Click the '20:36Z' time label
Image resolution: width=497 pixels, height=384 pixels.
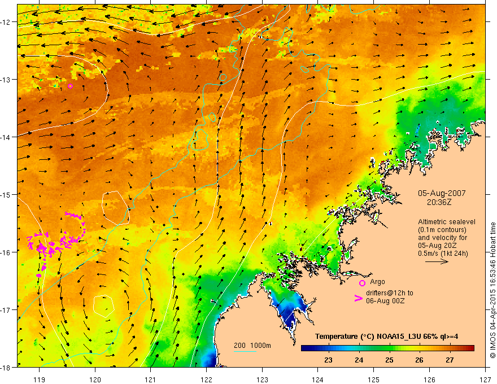[x=439, y=202]
